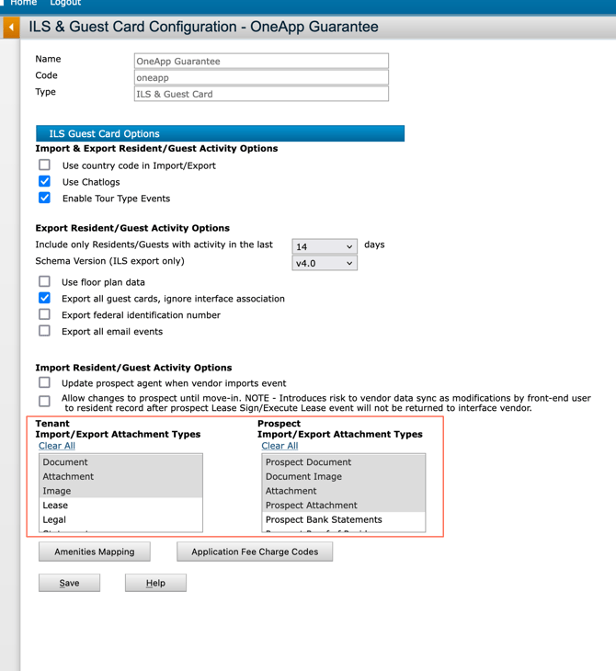Viewport: 616px width, 671px height.
Task: Click the Code field containing oneapp
Action: tap(261, 77)
